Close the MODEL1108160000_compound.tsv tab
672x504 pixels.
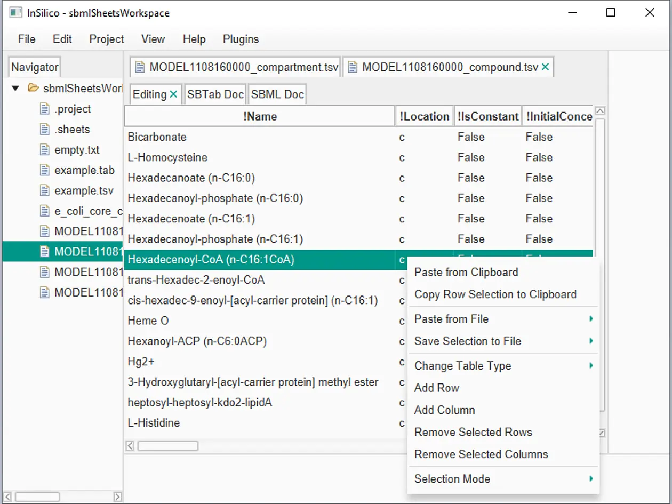coord(545,67)
